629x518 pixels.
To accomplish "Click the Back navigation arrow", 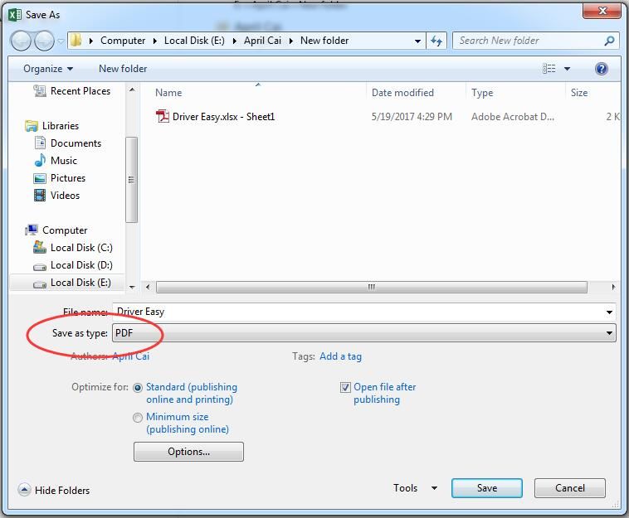I will click(22, 41).
